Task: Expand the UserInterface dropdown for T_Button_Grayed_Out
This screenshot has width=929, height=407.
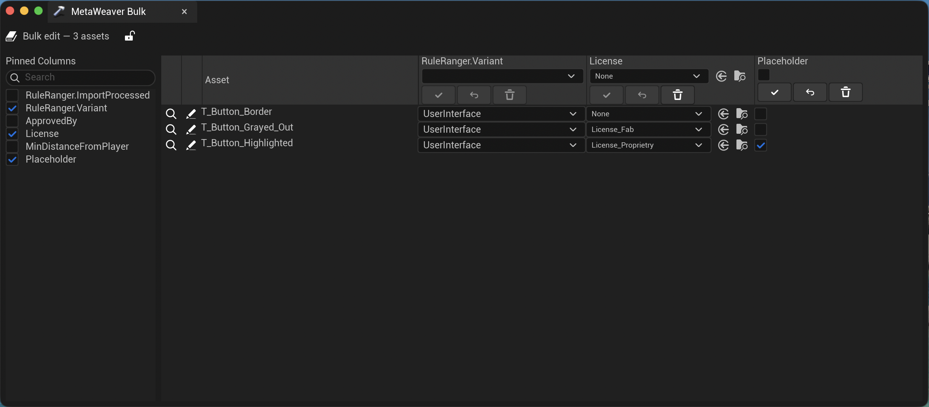Action: [x=500, y=129]
